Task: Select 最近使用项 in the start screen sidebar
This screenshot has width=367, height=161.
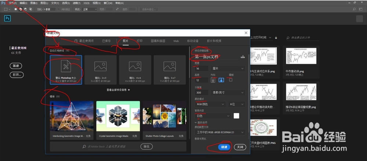Action: [x=19, y=48]
